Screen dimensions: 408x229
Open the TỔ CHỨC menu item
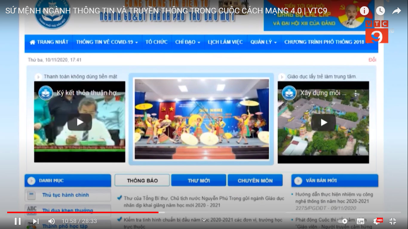pyautogui.click(x=157, y=42)
